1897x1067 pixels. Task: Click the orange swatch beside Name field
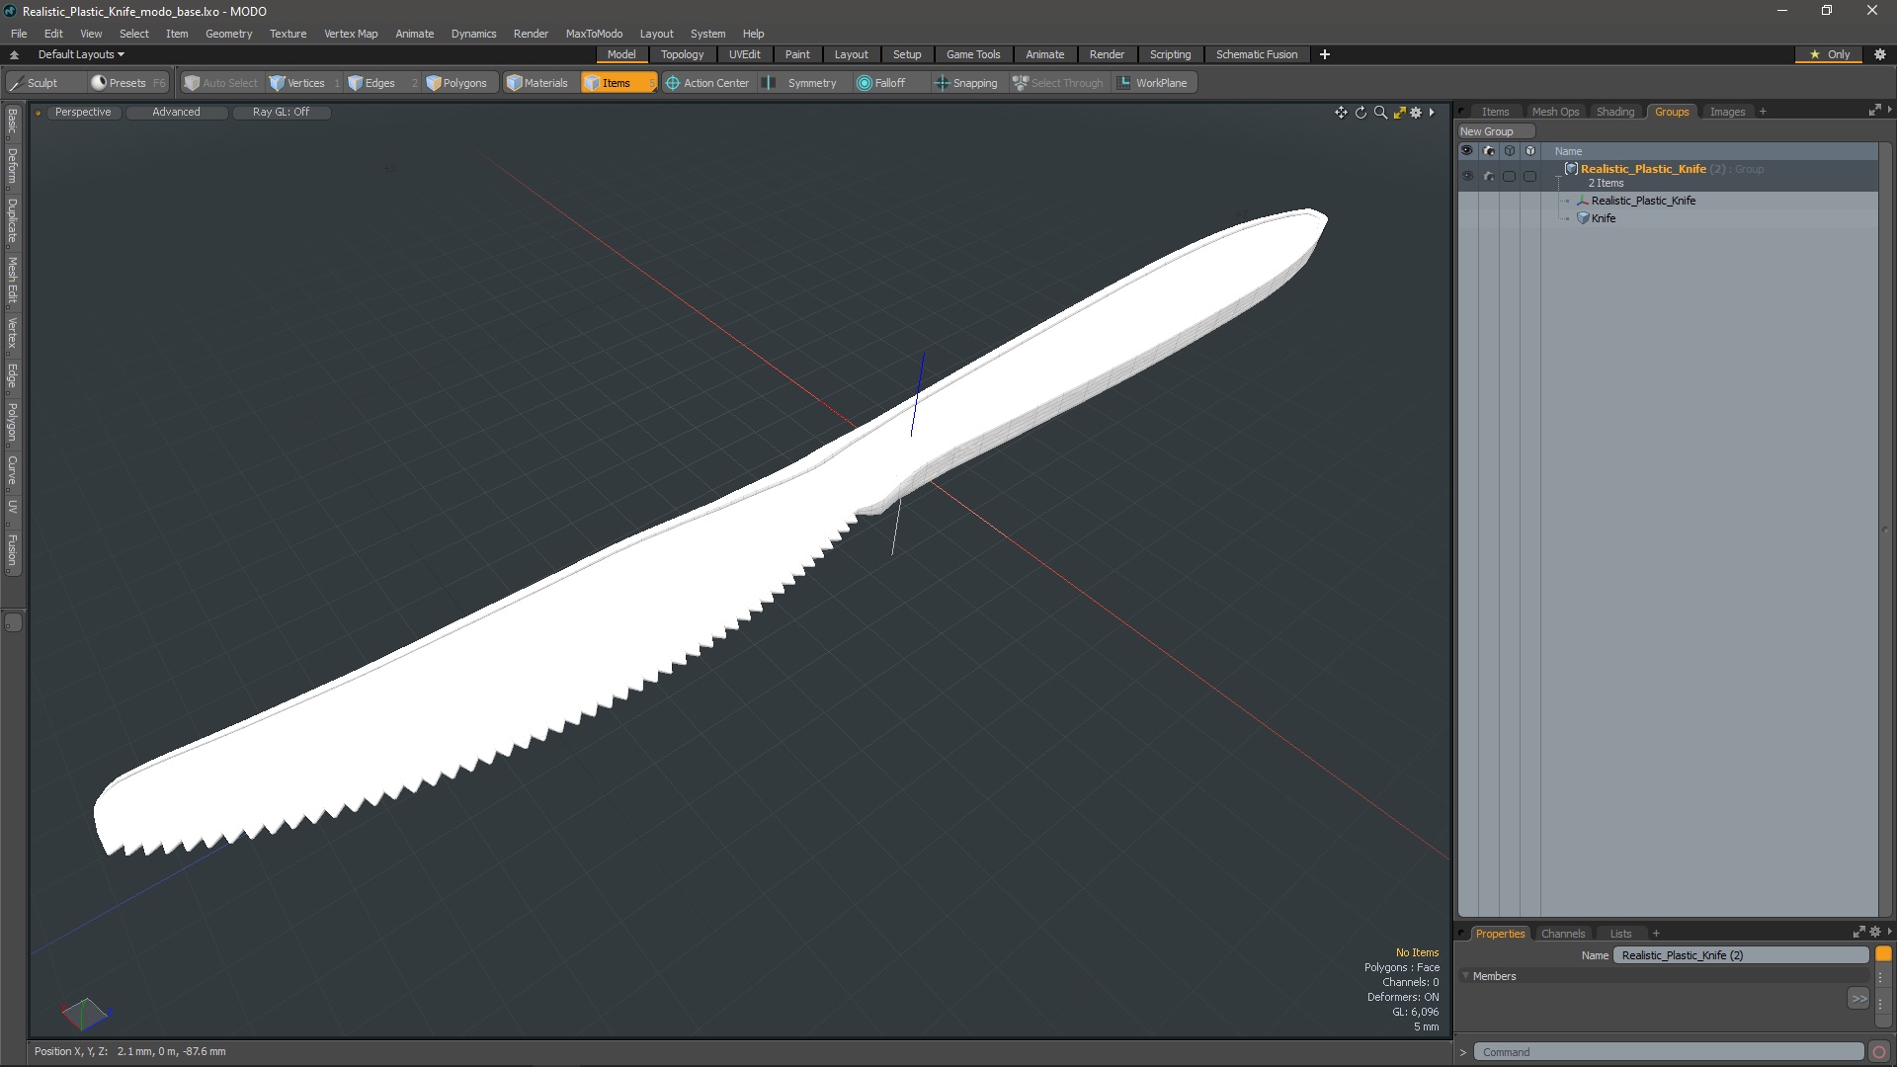pos(1883,954)
